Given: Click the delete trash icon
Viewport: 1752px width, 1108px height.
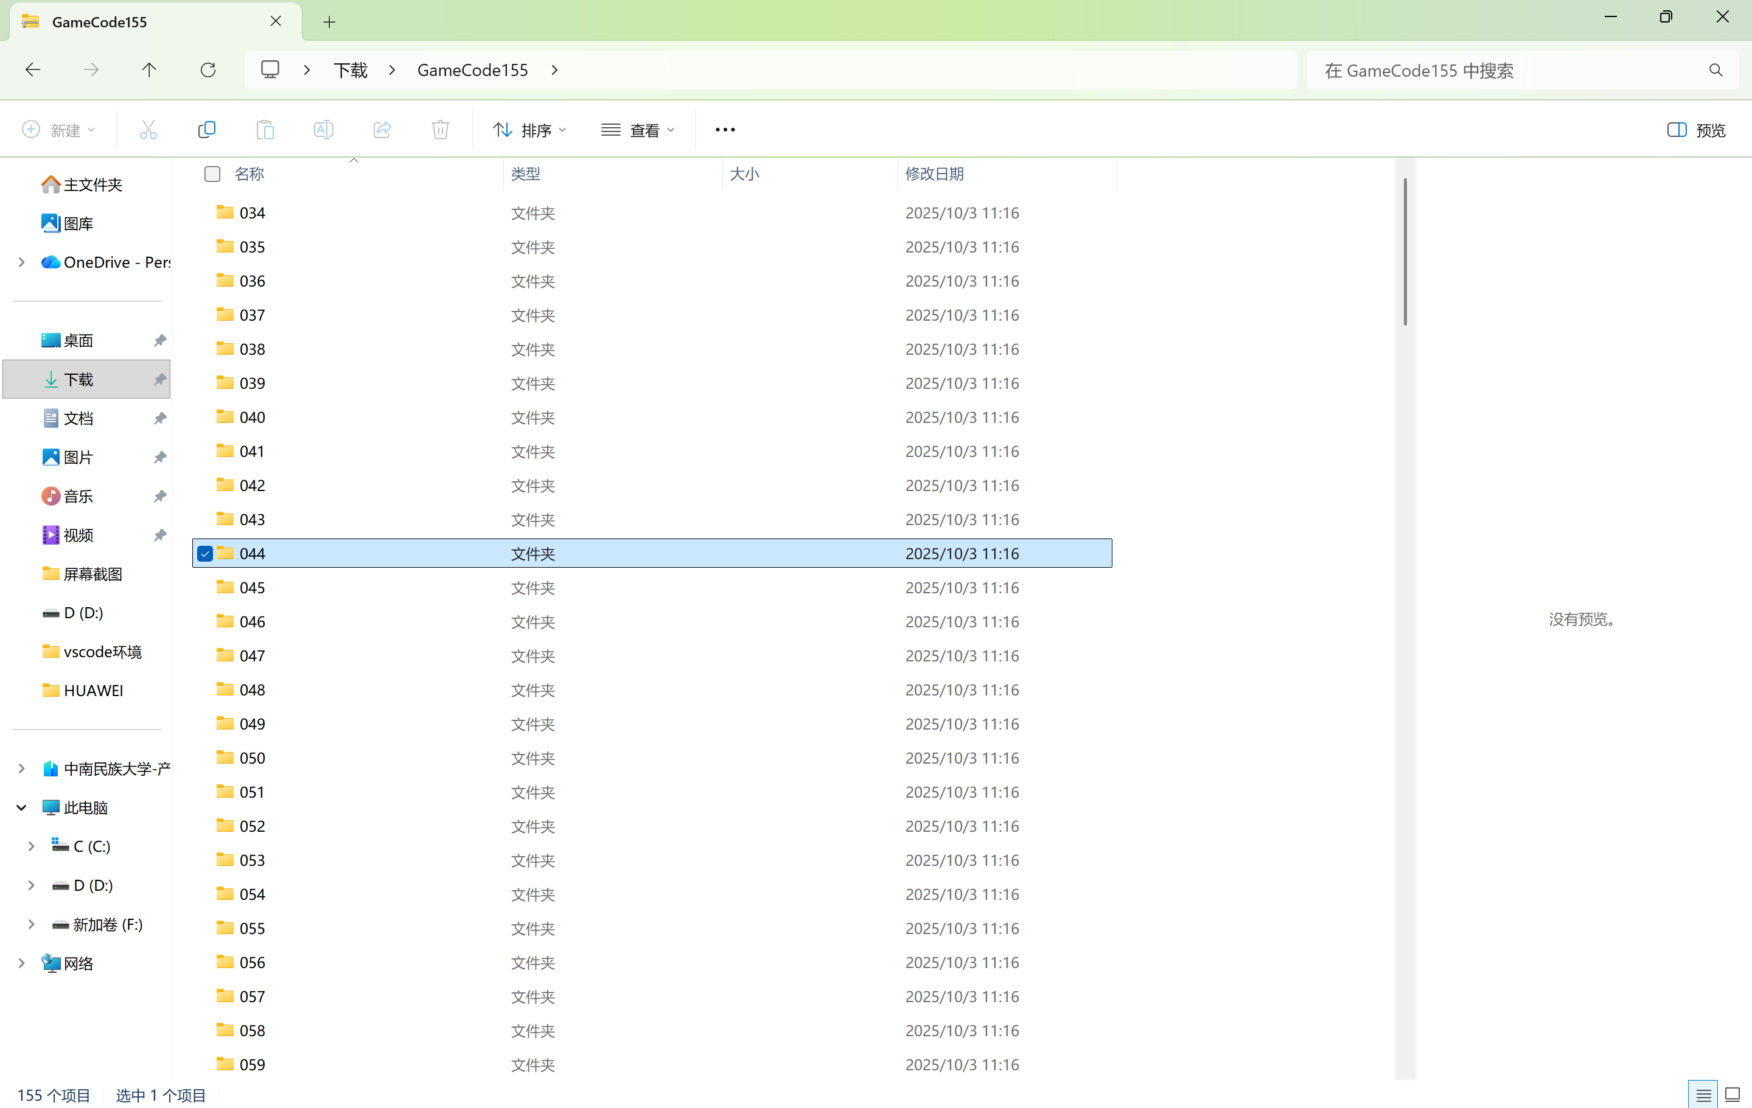Looking at the screenshot, I should coord(440,130).
